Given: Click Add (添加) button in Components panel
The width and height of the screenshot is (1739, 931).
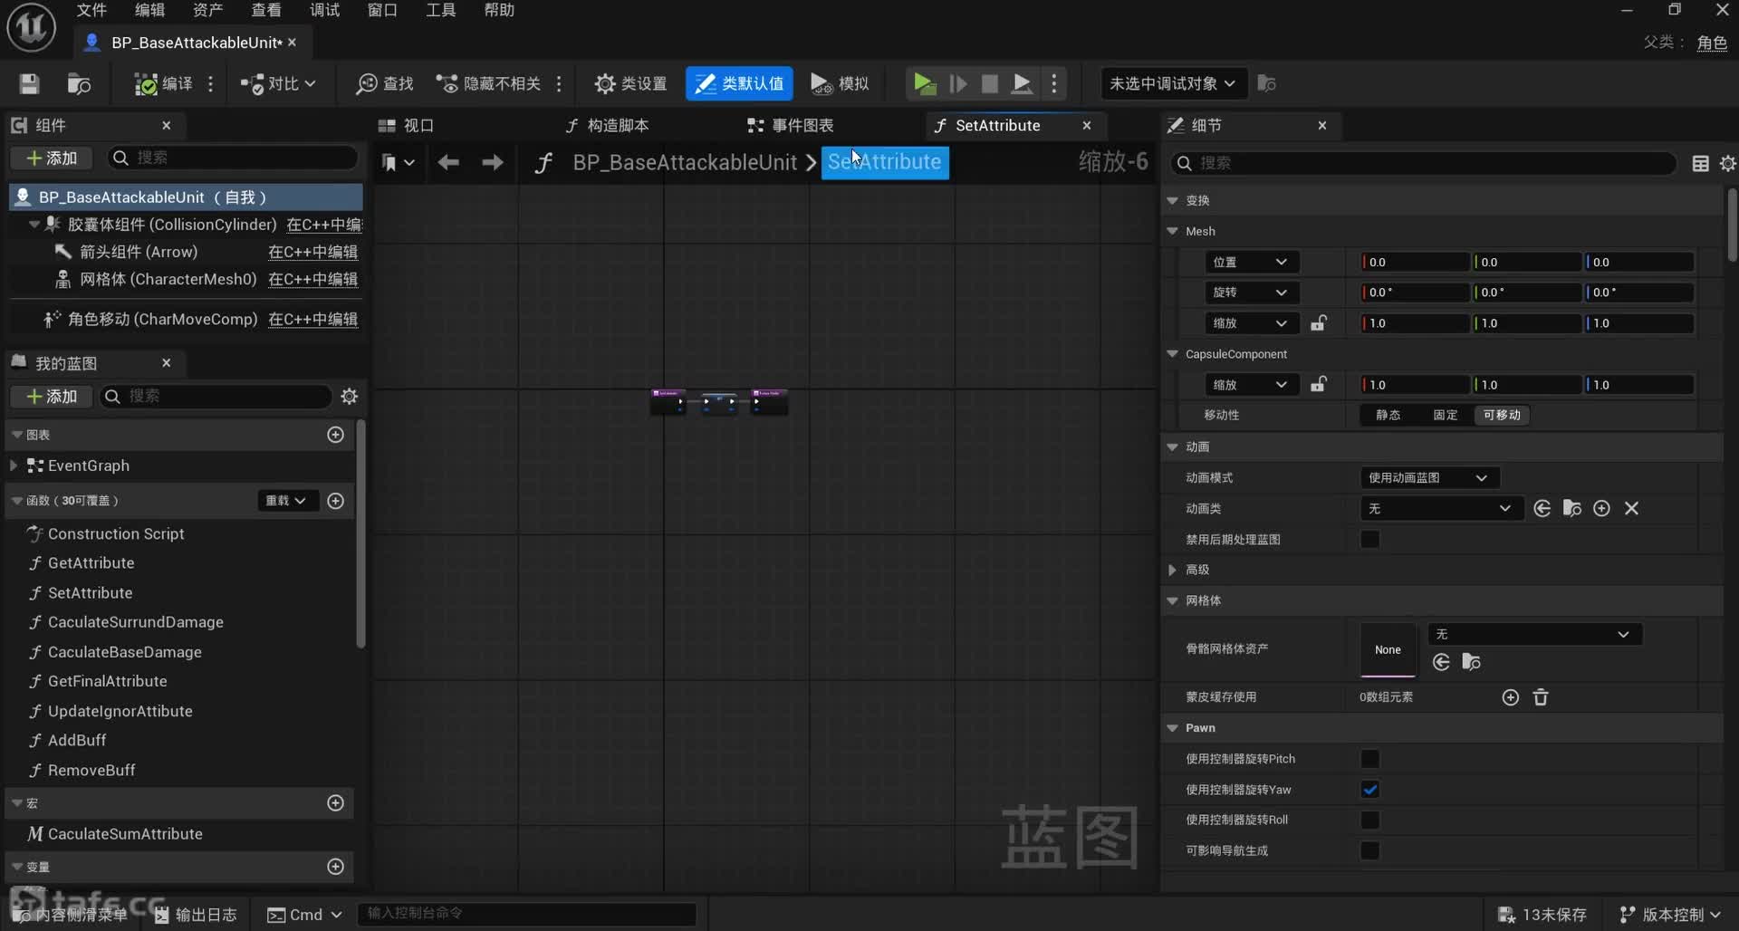Looking at the screenshot, I should (x=52, y=158).
